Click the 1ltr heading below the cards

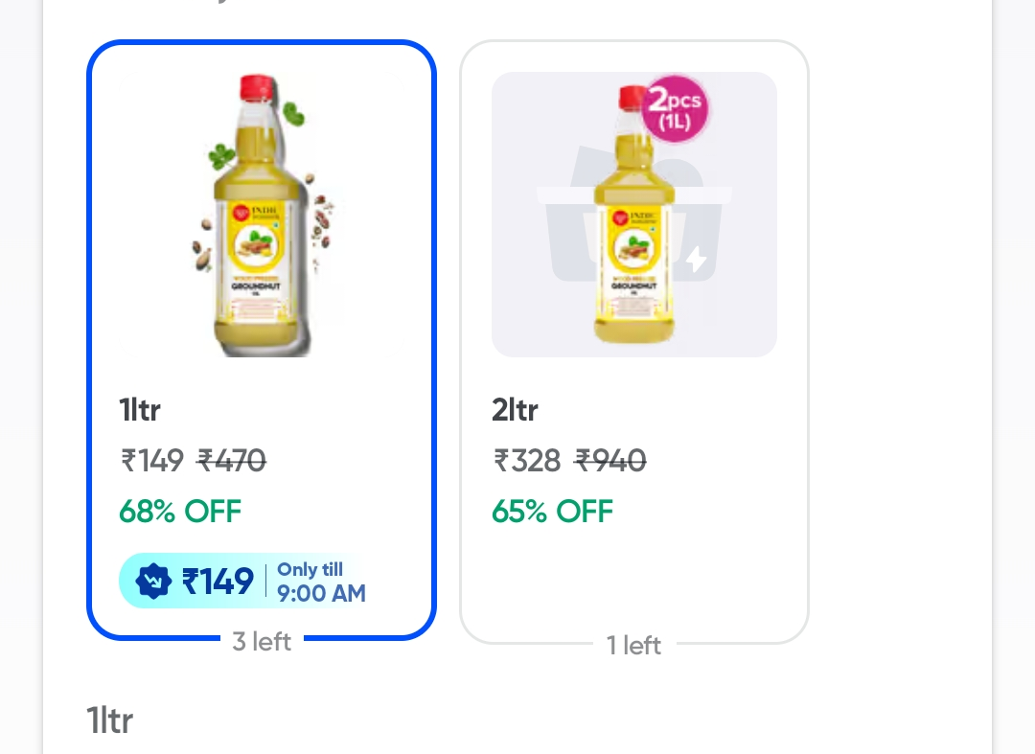pos(109,720)
